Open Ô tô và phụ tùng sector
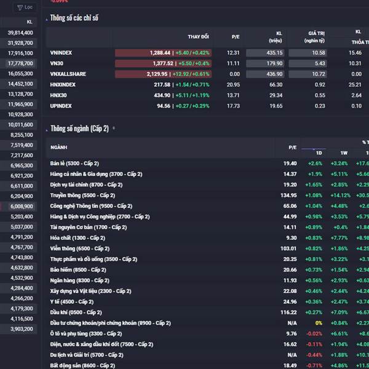Viewport: 369px width, 369px height. [86, 334]
